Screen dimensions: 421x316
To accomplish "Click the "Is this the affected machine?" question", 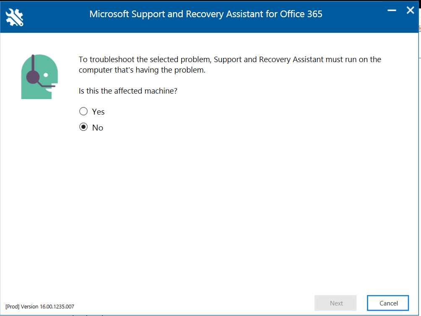I will coord(128,91).
